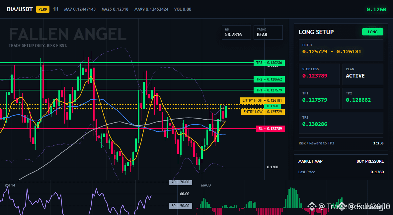Click the MA25 0.12318 indicator readout
Image resolution: width=393 pixels, height=215 pixels.
click(x=115, y=9)
